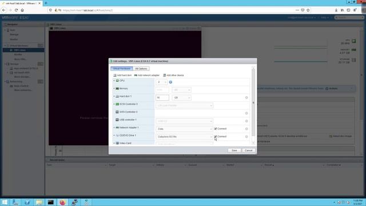Click the scroll-down arrow in the settings dialog
Screen dimensions: 366x206
pos(253,143)
